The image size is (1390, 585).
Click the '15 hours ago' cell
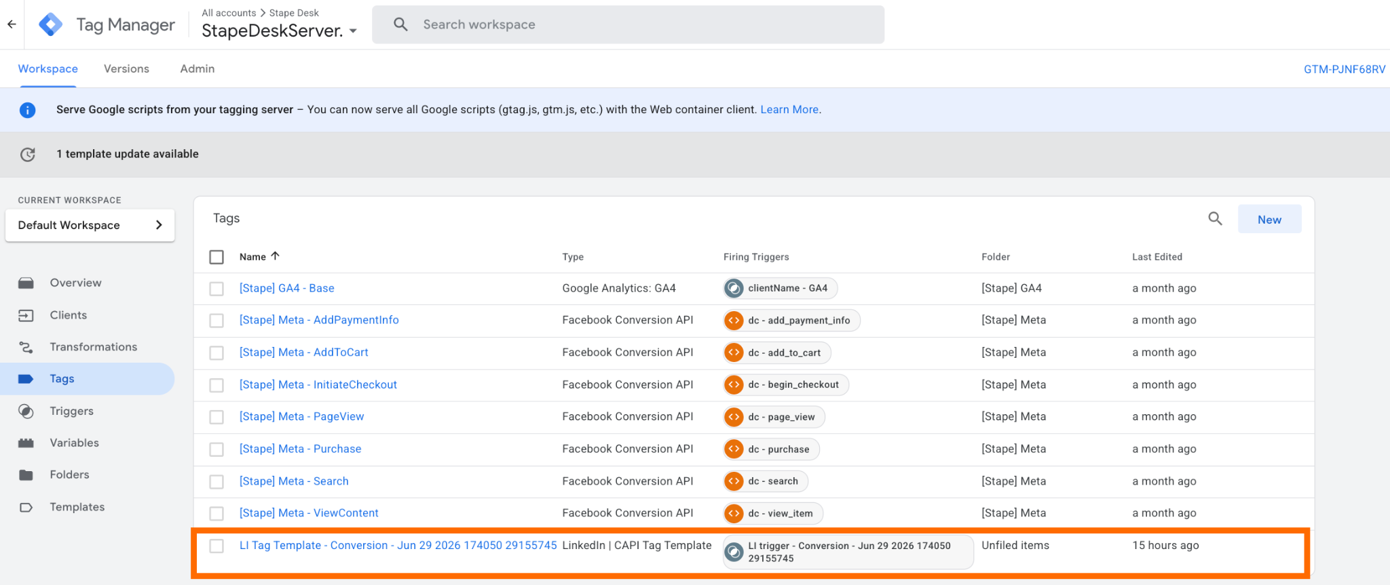tap(1165, 545)
